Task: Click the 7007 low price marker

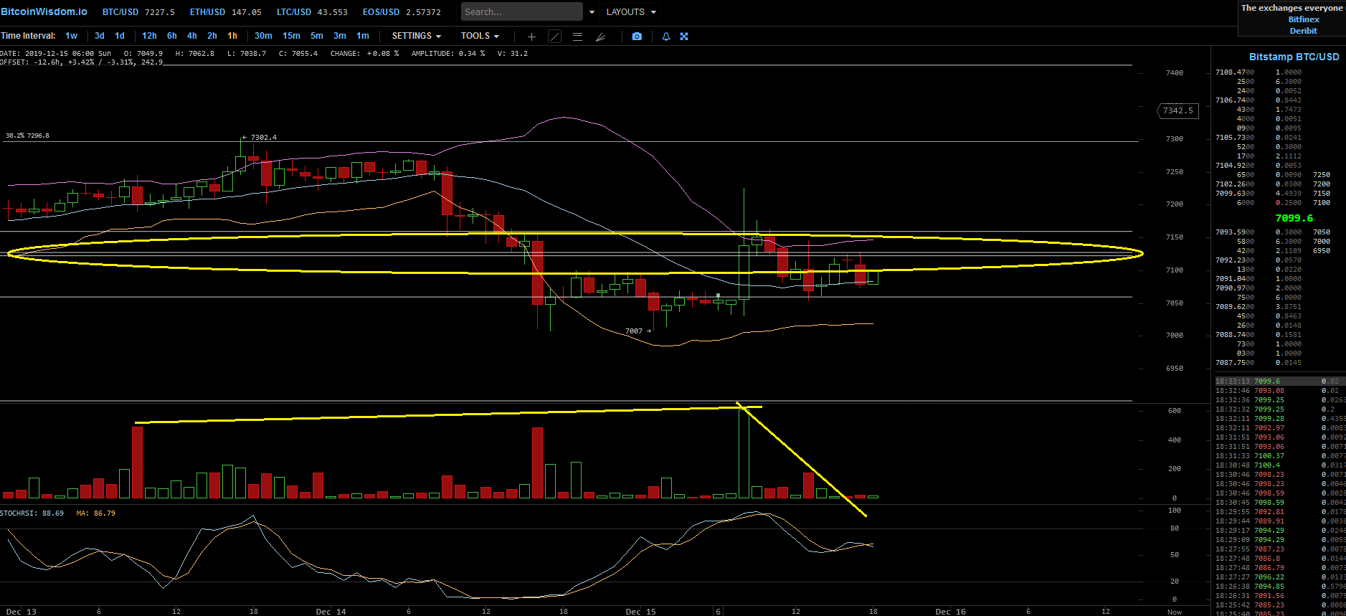Action: coord(638,331)
